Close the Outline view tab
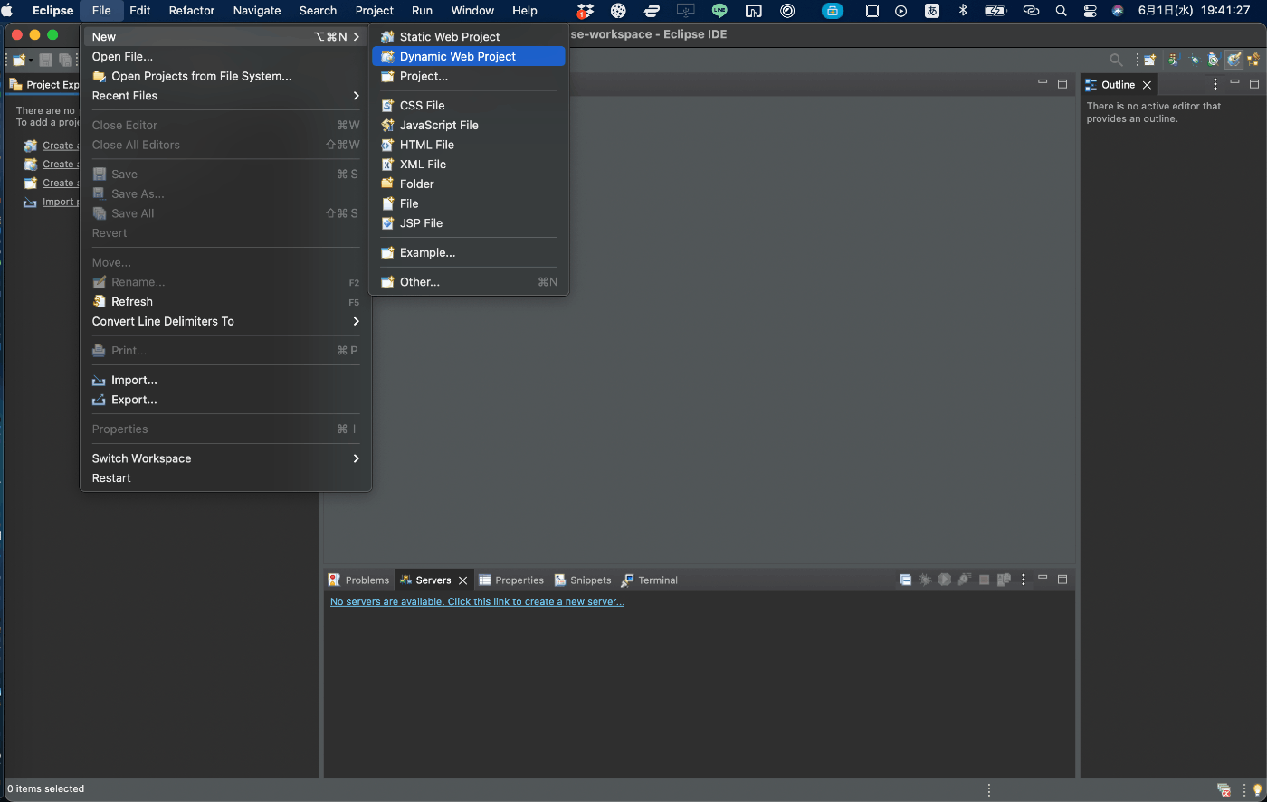The image size is (1267, 802). 1147,85
